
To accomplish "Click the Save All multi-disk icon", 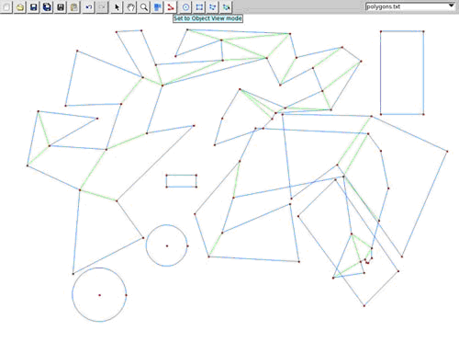I will click(47, 6).
